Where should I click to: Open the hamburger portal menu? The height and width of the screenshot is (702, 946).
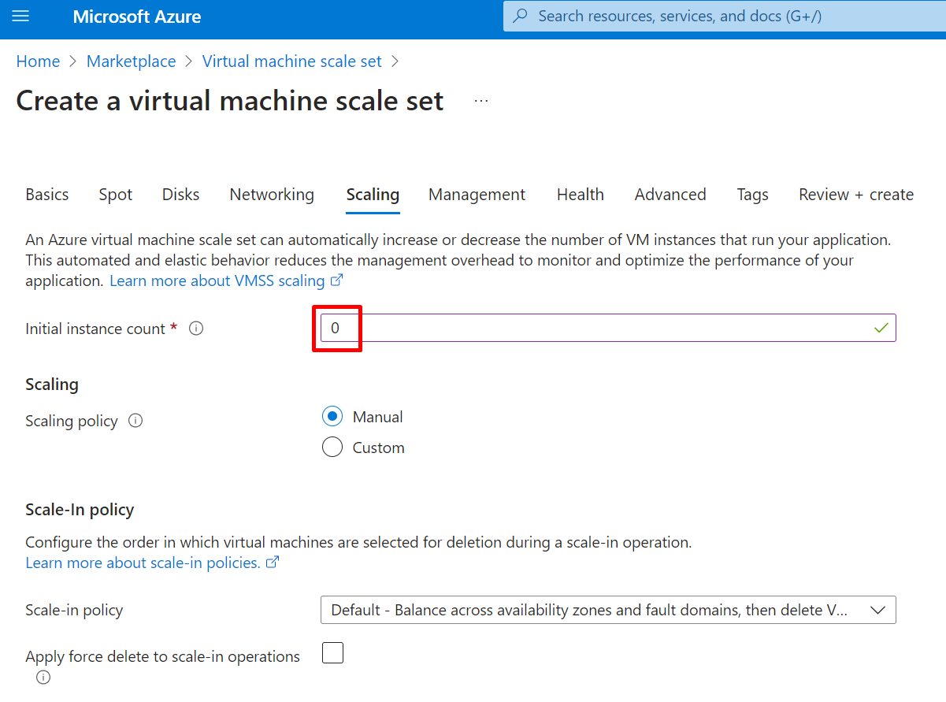pyautogui.click(x=20, y=17)
